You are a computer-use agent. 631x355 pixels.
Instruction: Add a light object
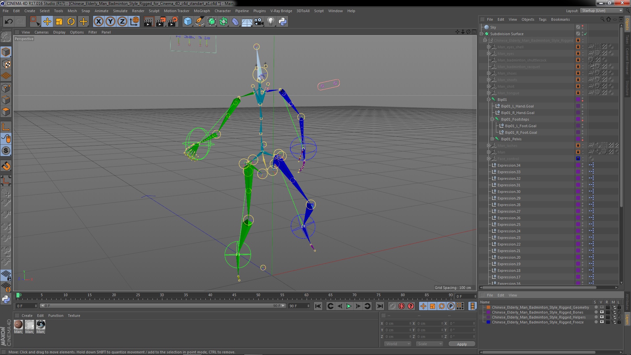click(271, 22)
